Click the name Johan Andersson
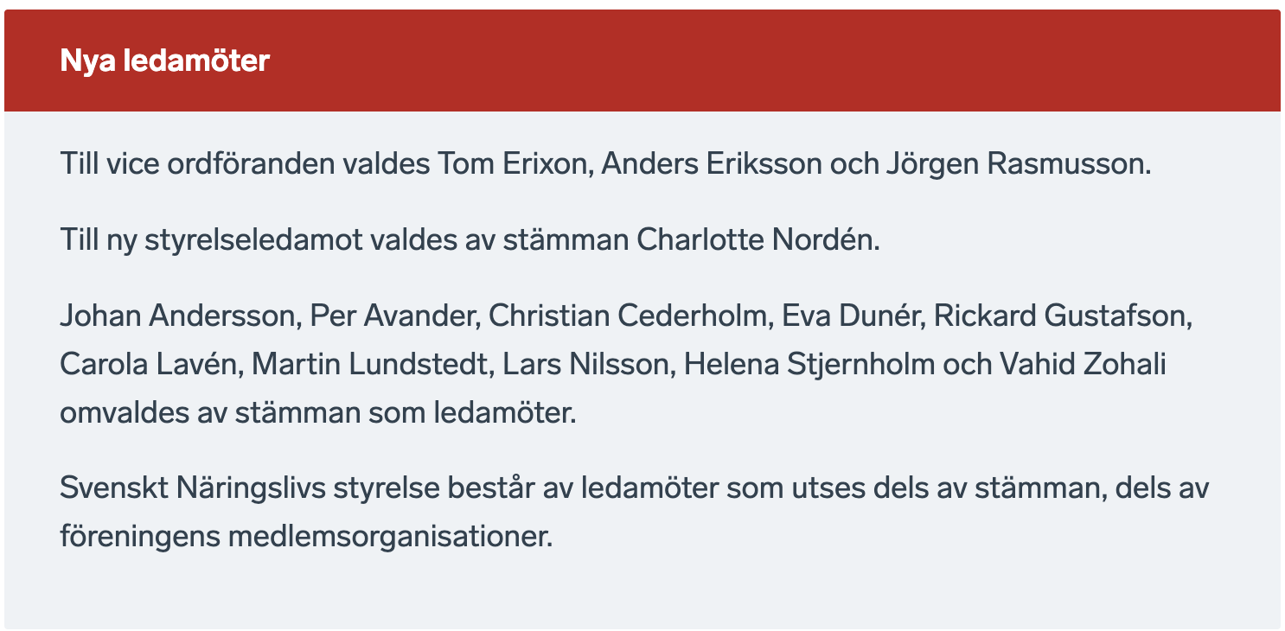The image size is (1285, 631). click(x=177, y=315)
